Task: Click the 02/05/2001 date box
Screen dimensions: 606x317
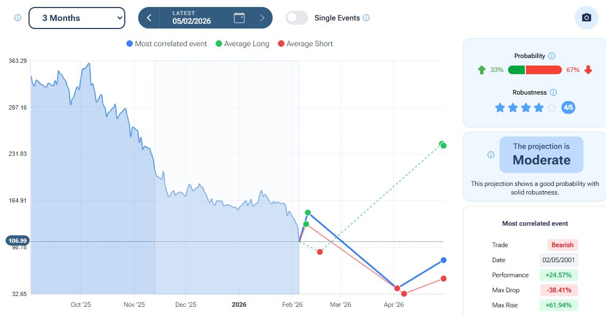Action: 559,260
